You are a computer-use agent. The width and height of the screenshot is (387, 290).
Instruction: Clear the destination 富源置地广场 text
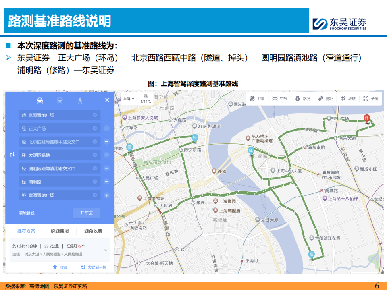click(95, 195)
